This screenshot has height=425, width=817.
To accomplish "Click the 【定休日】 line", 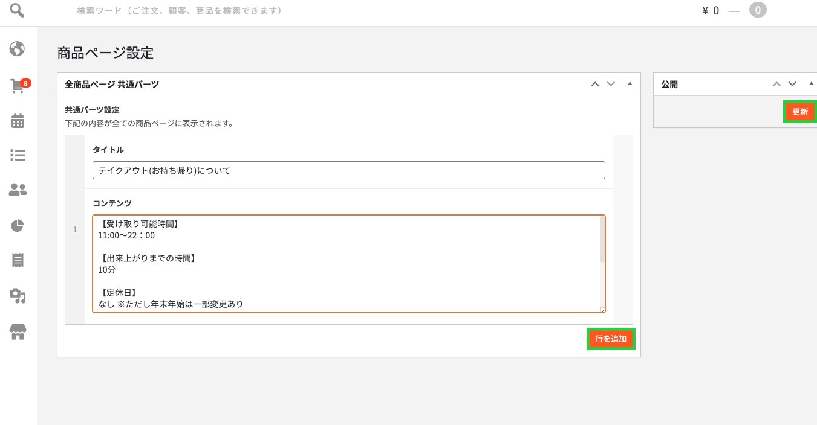I will click(118, 293).
